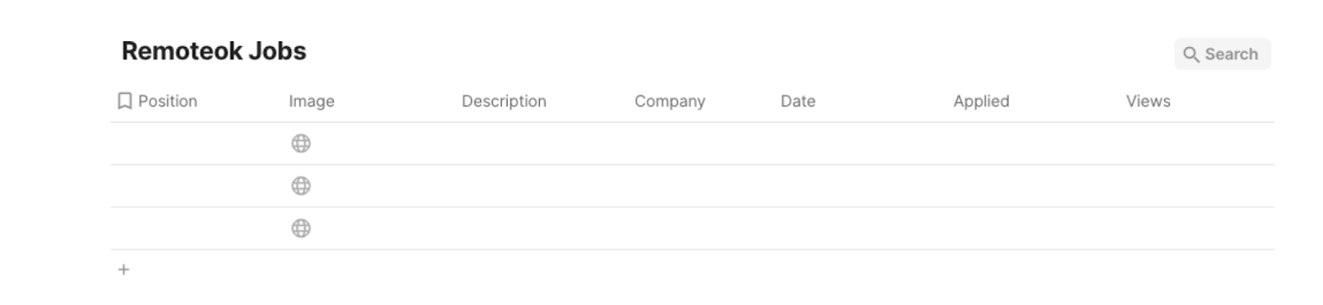Click the globe icon in third row
The width and height of the screenshot is (1323, 305).
(301, 228)
